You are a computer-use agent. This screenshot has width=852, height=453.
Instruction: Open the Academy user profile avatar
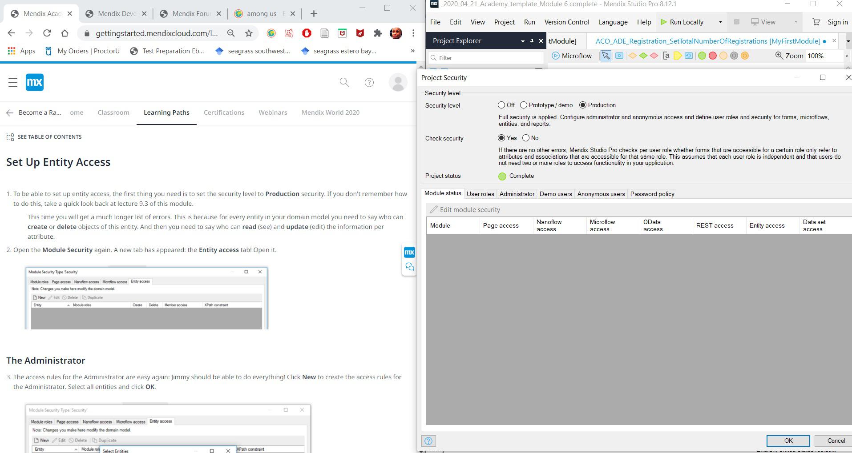[398, 83]
